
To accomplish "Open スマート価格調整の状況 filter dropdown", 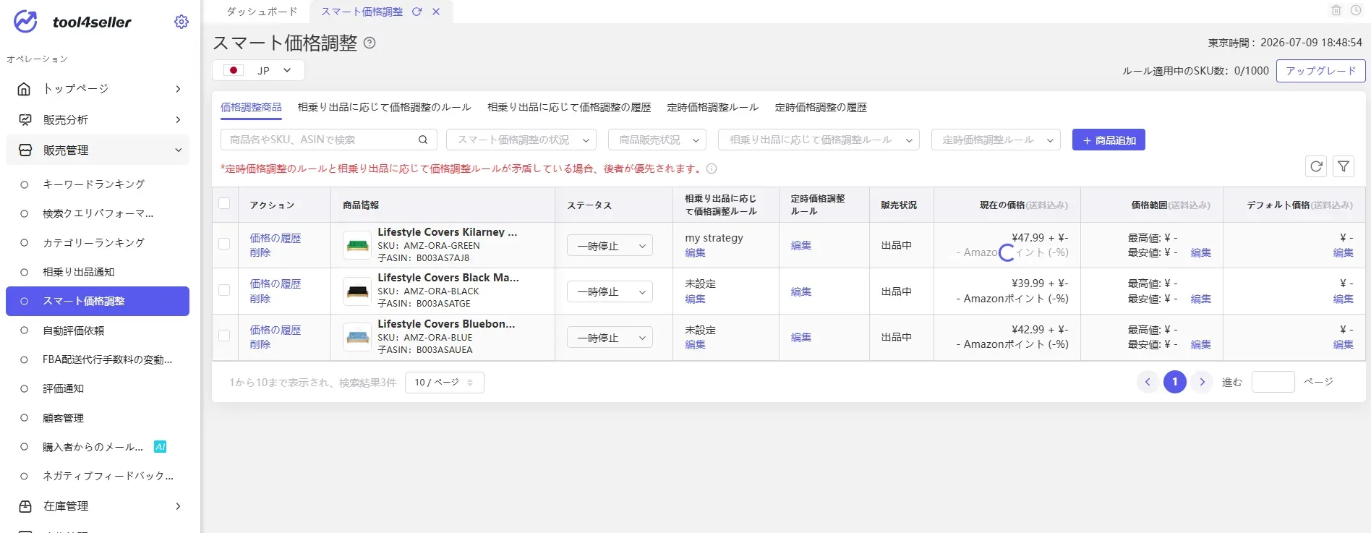I will [x=521, y=140].
